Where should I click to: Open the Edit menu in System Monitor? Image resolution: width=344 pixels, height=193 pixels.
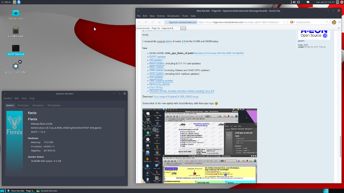pyautogui.click(x=17, y=99)
